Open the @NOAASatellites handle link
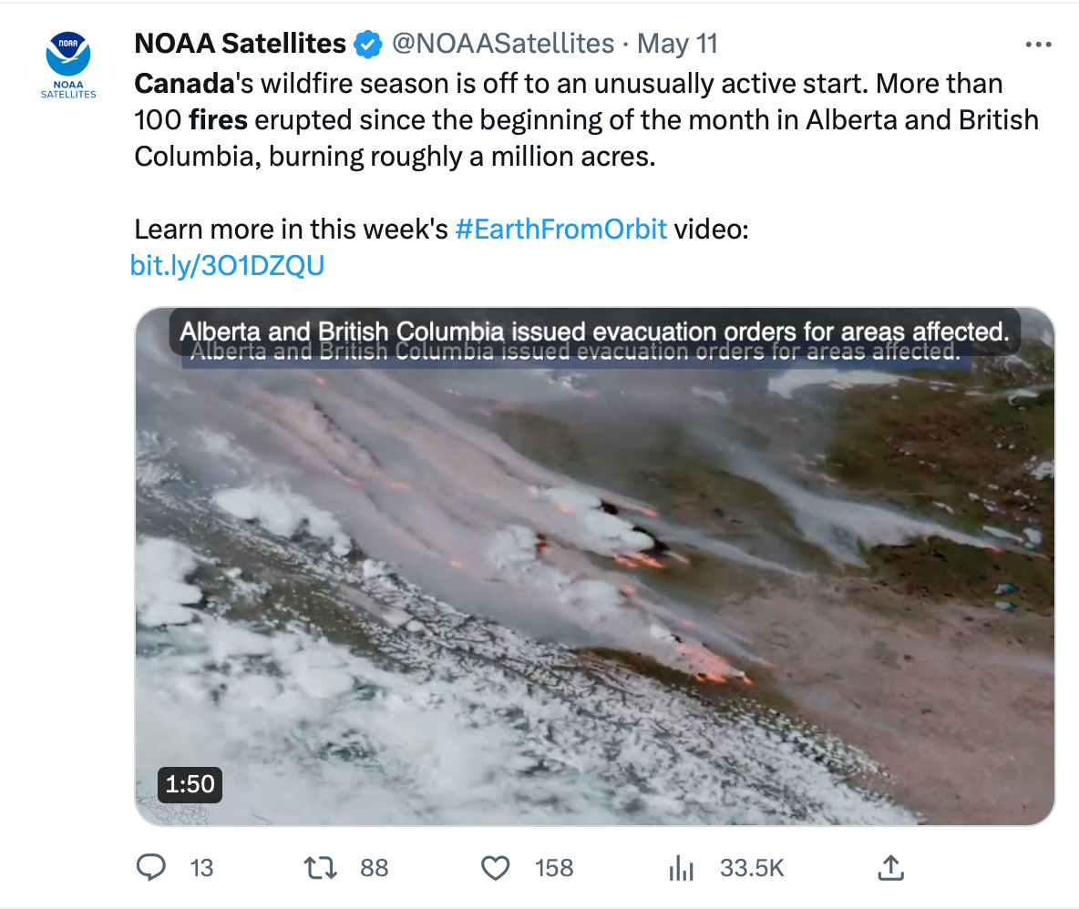 pyautogui.click(x=502, y=44)
